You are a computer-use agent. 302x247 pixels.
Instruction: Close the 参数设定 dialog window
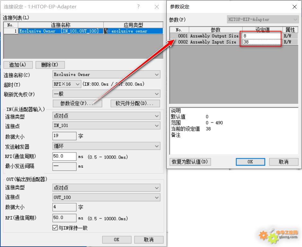pyautogui.click(x=294, y=7)
